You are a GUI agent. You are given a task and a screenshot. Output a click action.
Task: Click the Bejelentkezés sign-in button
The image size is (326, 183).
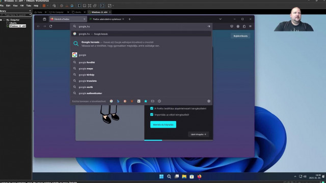(x=240, y=36)
